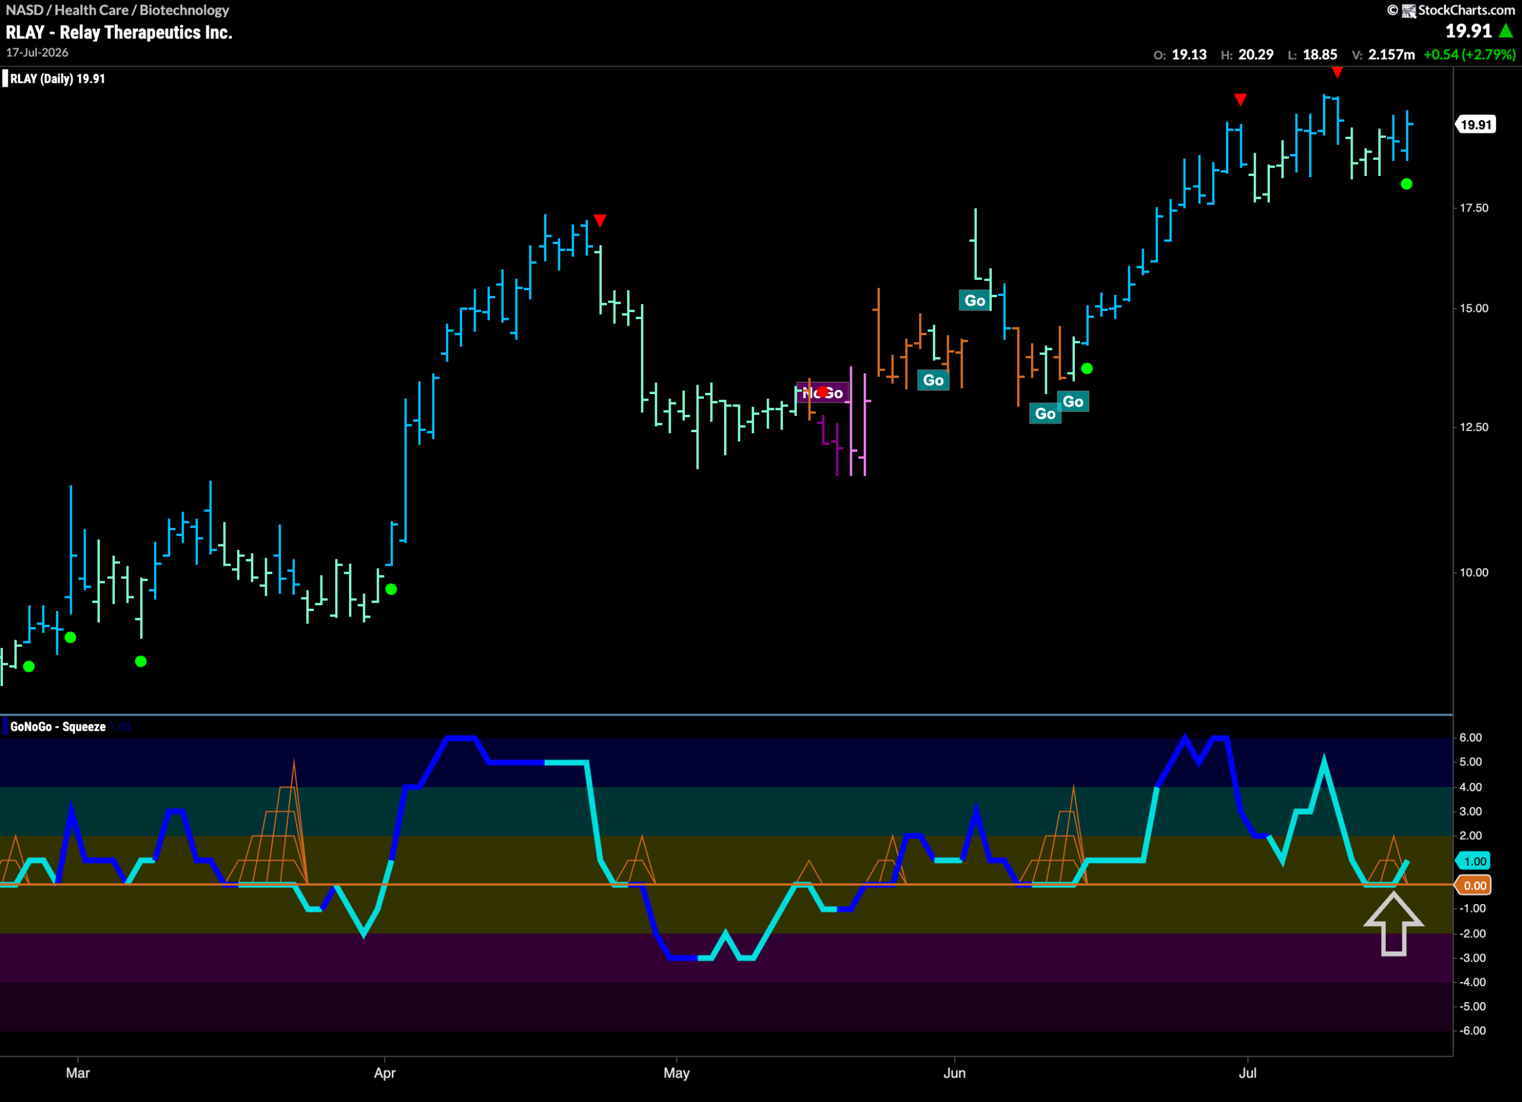Click the NASD / Health Care / Biotechnology breadcrumb
Viewport: 1522px width, 1102px height.
[x=118, y=10]
